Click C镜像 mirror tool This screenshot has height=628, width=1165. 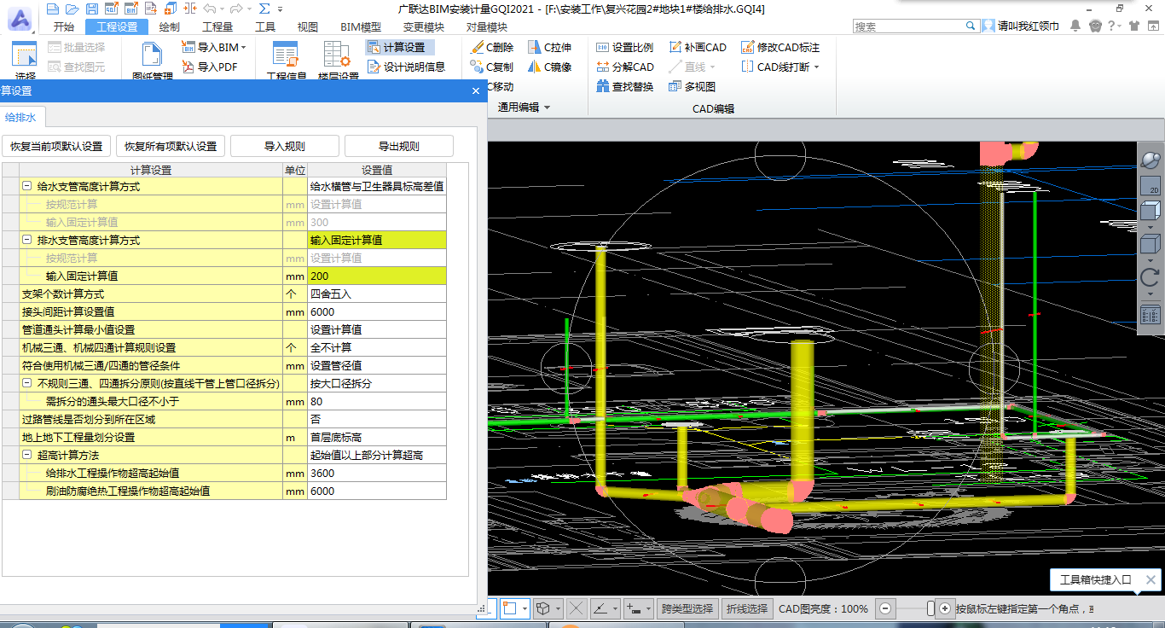[x=550, y=67]
